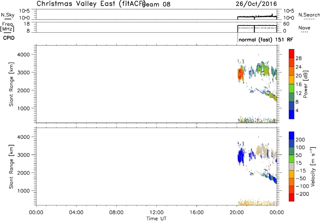Image resolution: width=320 pixels, height=221 pixels.
Task: Click "Slant Range [km]" label of velocity panel
Action: 11,167
